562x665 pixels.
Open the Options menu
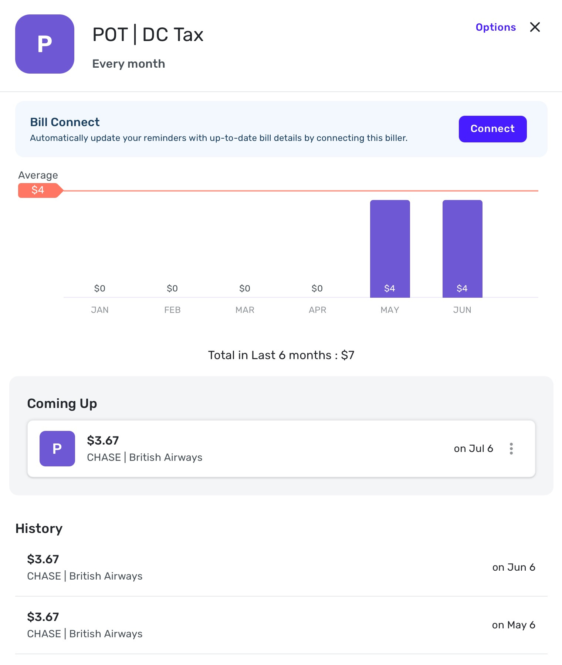tap(495, 27)
